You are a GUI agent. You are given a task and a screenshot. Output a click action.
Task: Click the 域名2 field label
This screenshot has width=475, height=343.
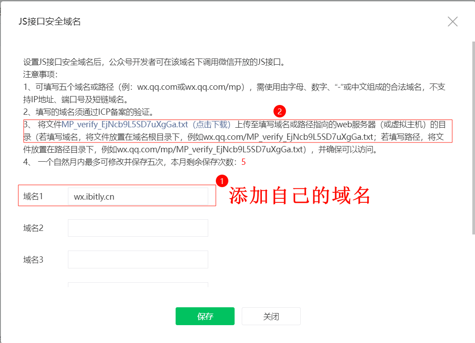(33, 228)
